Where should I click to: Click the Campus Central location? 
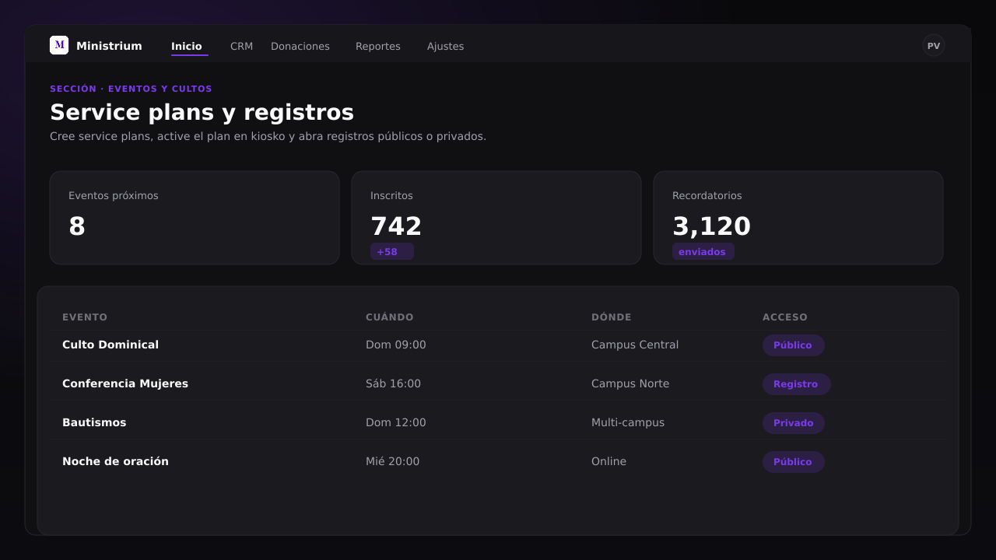[x=635, y=345]
